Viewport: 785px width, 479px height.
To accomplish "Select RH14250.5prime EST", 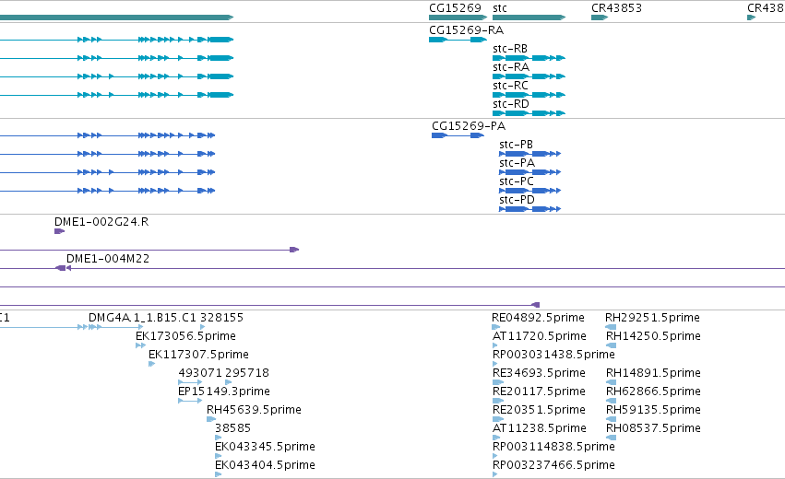I will (611, 345).
